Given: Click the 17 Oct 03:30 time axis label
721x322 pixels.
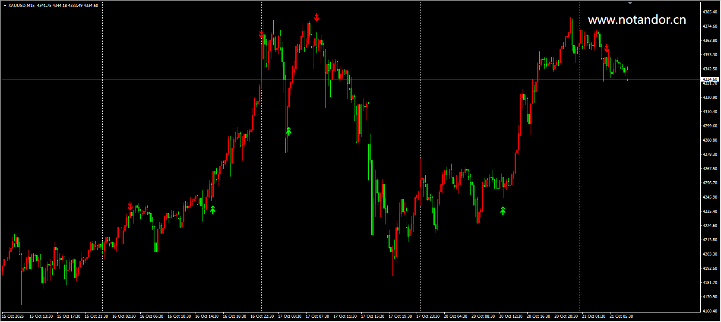Looking at the screenshot, I should pos(290,316).
